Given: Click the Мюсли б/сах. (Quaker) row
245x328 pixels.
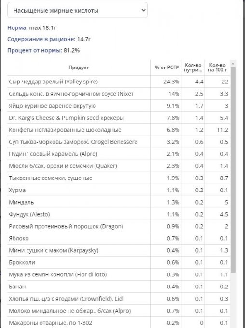Looking at the screenshot, I should pyautogui.click(x=119, y=166).
